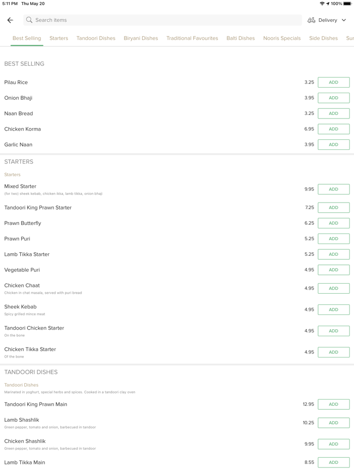354x473 pixels.
Task: Focus the Search items field
Action: (x=162, y=20)
